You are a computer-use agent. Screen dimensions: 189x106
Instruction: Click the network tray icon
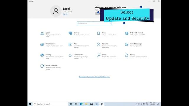click(x=141, y=104)
